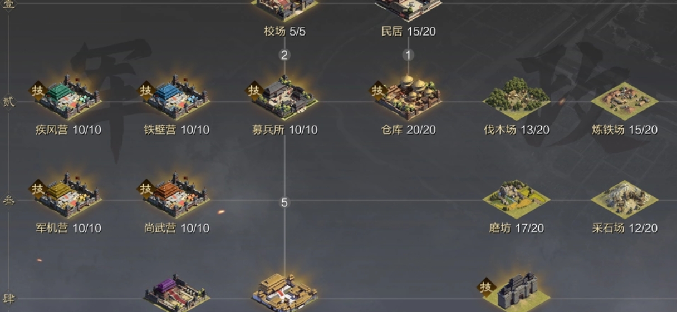Select the 伐木场 lumber yard tile
The width and height of the screenshot is (677, 312).
[x=516, y=98]
